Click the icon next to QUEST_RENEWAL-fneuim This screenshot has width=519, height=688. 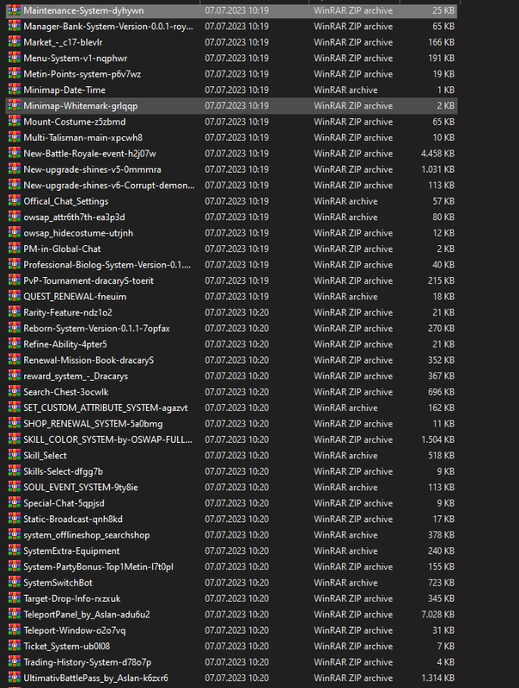pyautogui.click(x=15, y=296)
